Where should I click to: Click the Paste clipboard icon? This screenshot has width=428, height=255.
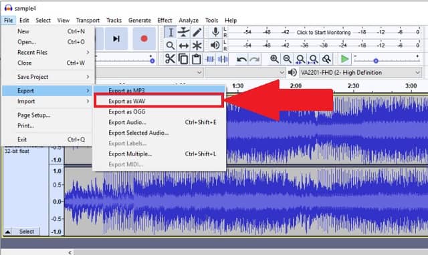click(x=196, y=59)
